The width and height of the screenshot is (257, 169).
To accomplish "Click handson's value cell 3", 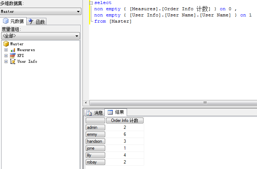I will pos(125,141).
